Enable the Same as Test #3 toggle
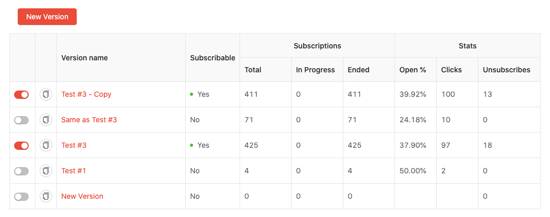This screenshot has height=217, width=550. point(21,120)
